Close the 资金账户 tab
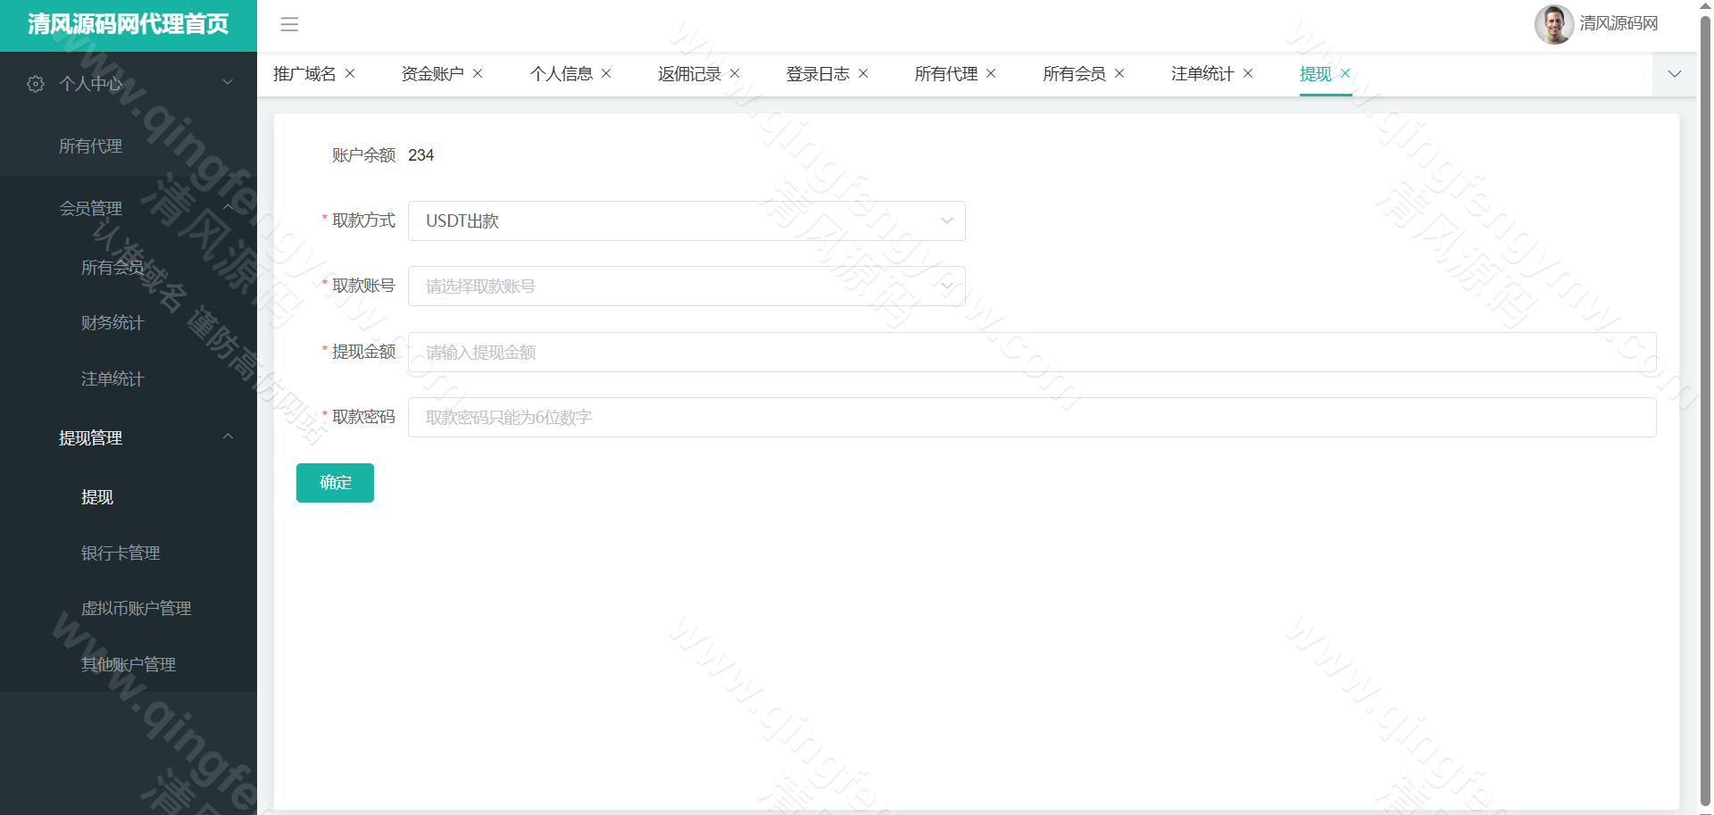 (x=478, y=73)
